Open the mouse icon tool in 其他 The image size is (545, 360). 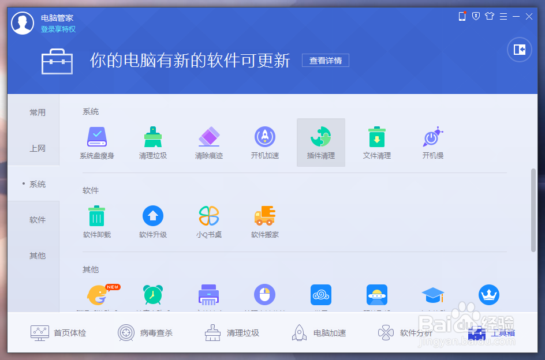(x=265, y=295)
